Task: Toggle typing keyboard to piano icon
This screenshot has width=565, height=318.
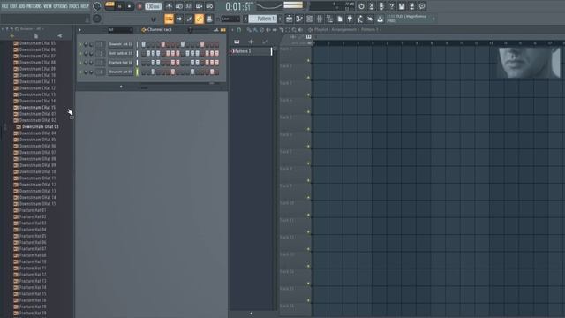Action: pyautogui.click(x=169, y=19)
